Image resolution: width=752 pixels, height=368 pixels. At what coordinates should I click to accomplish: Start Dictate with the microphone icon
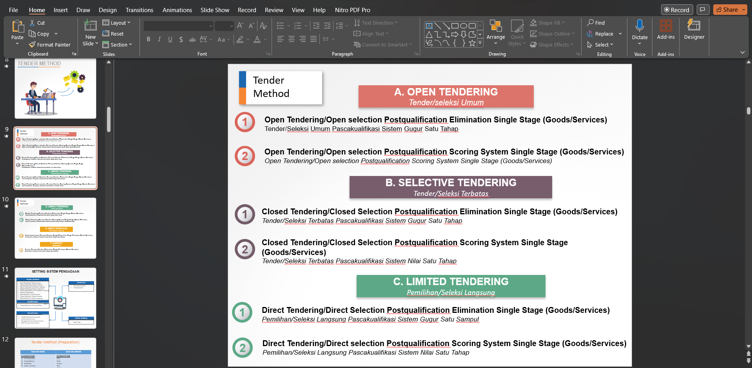point(639,26)
